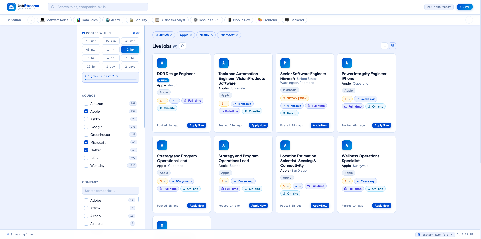Viewport: 481px width, 239px height.
Task: Apply to the Senior Software Engineer job
Action: tap(320, 125)
